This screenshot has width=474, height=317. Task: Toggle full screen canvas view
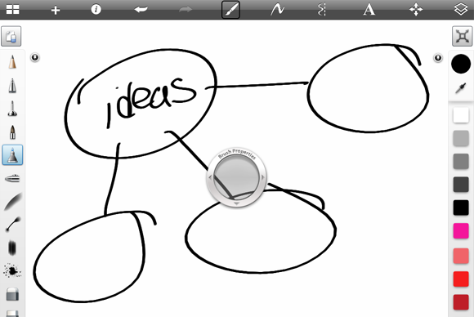pyautogui.click(x=463, y=36)
